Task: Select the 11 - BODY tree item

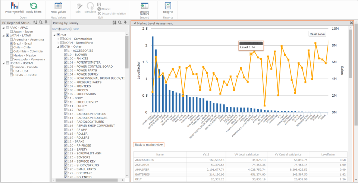Action: 75,98
